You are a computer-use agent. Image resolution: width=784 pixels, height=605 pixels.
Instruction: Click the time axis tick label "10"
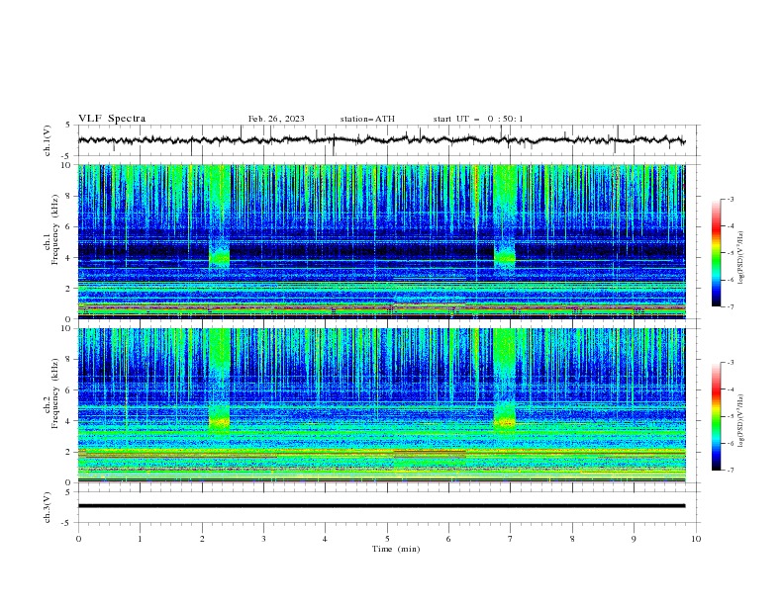click(696, 539)
